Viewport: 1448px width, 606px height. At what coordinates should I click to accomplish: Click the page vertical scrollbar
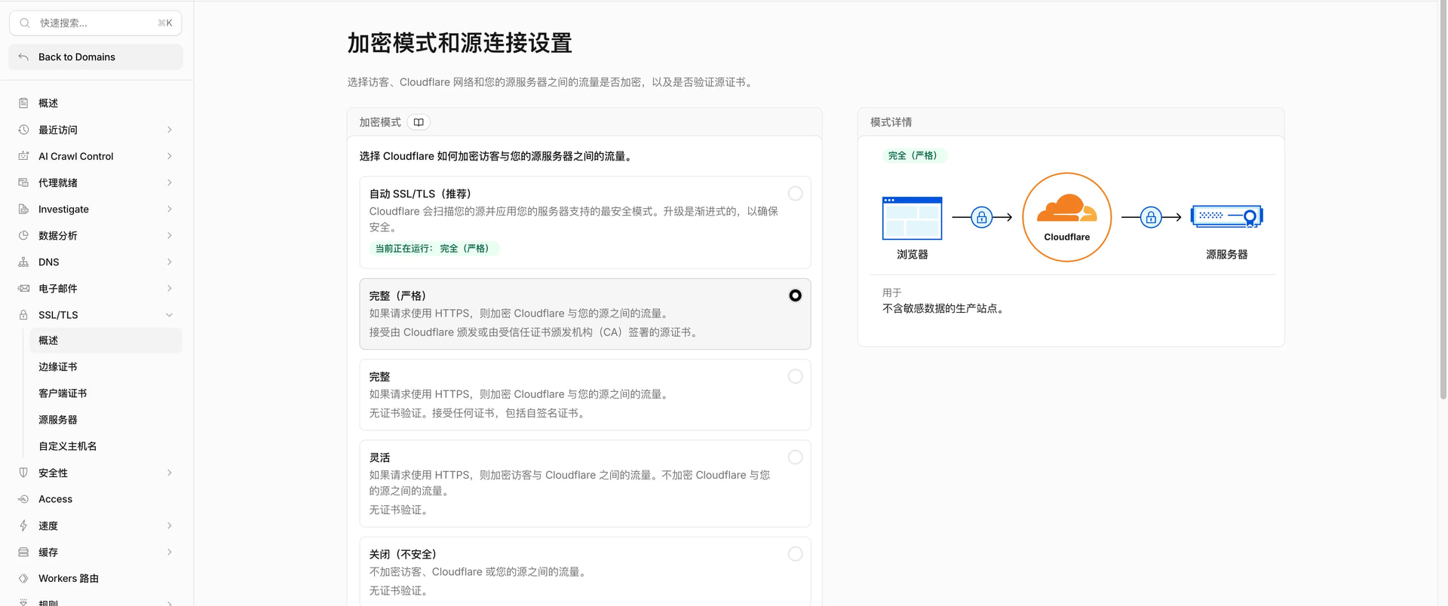click(1443, 200)
